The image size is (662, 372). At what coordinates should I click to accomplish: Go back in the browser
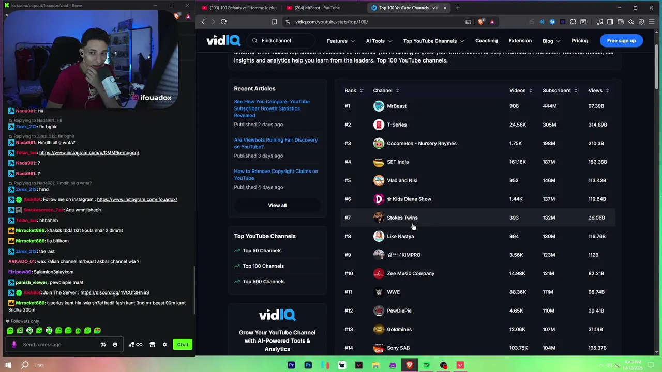(203, 22)
